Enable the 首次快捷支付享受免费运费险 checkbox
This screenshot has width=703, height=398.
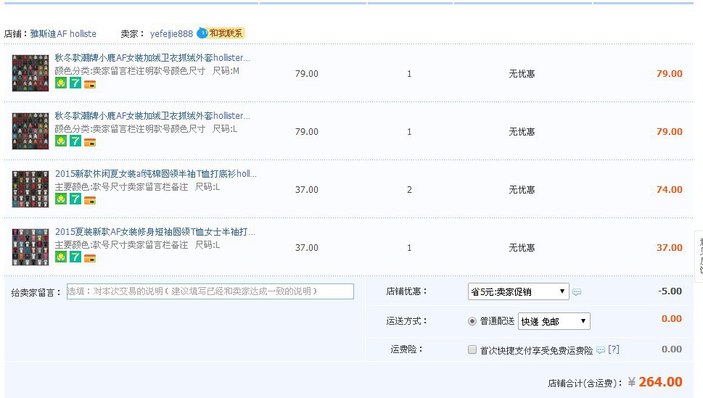click(x=473, y=350)
